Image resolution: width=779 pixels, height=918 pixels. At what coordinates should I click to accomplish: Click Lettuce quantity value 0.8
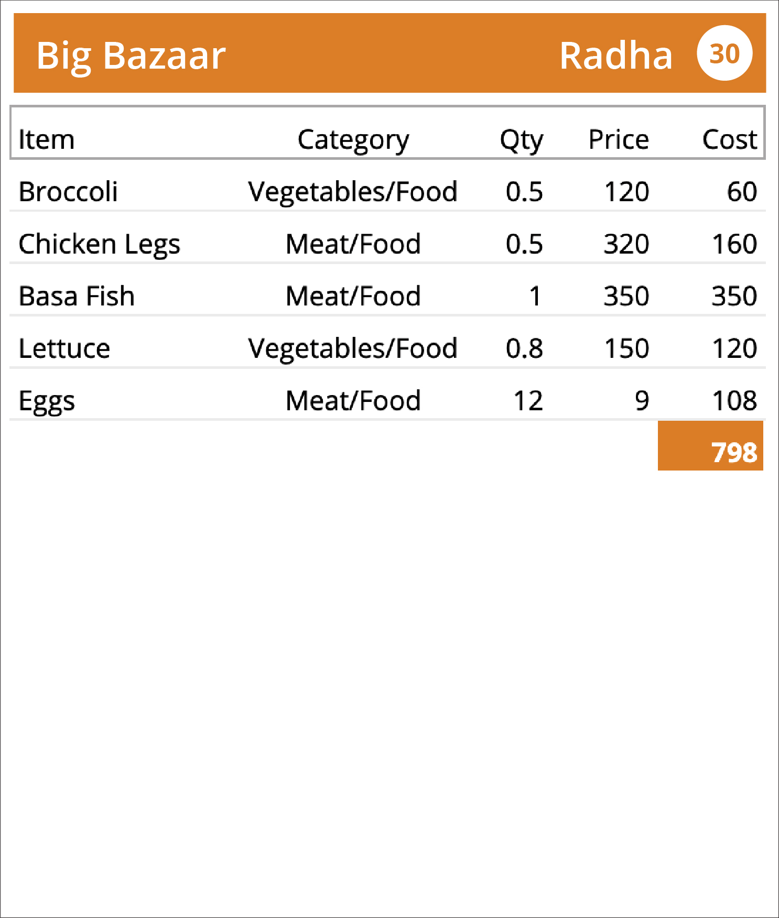click(524, 348)
